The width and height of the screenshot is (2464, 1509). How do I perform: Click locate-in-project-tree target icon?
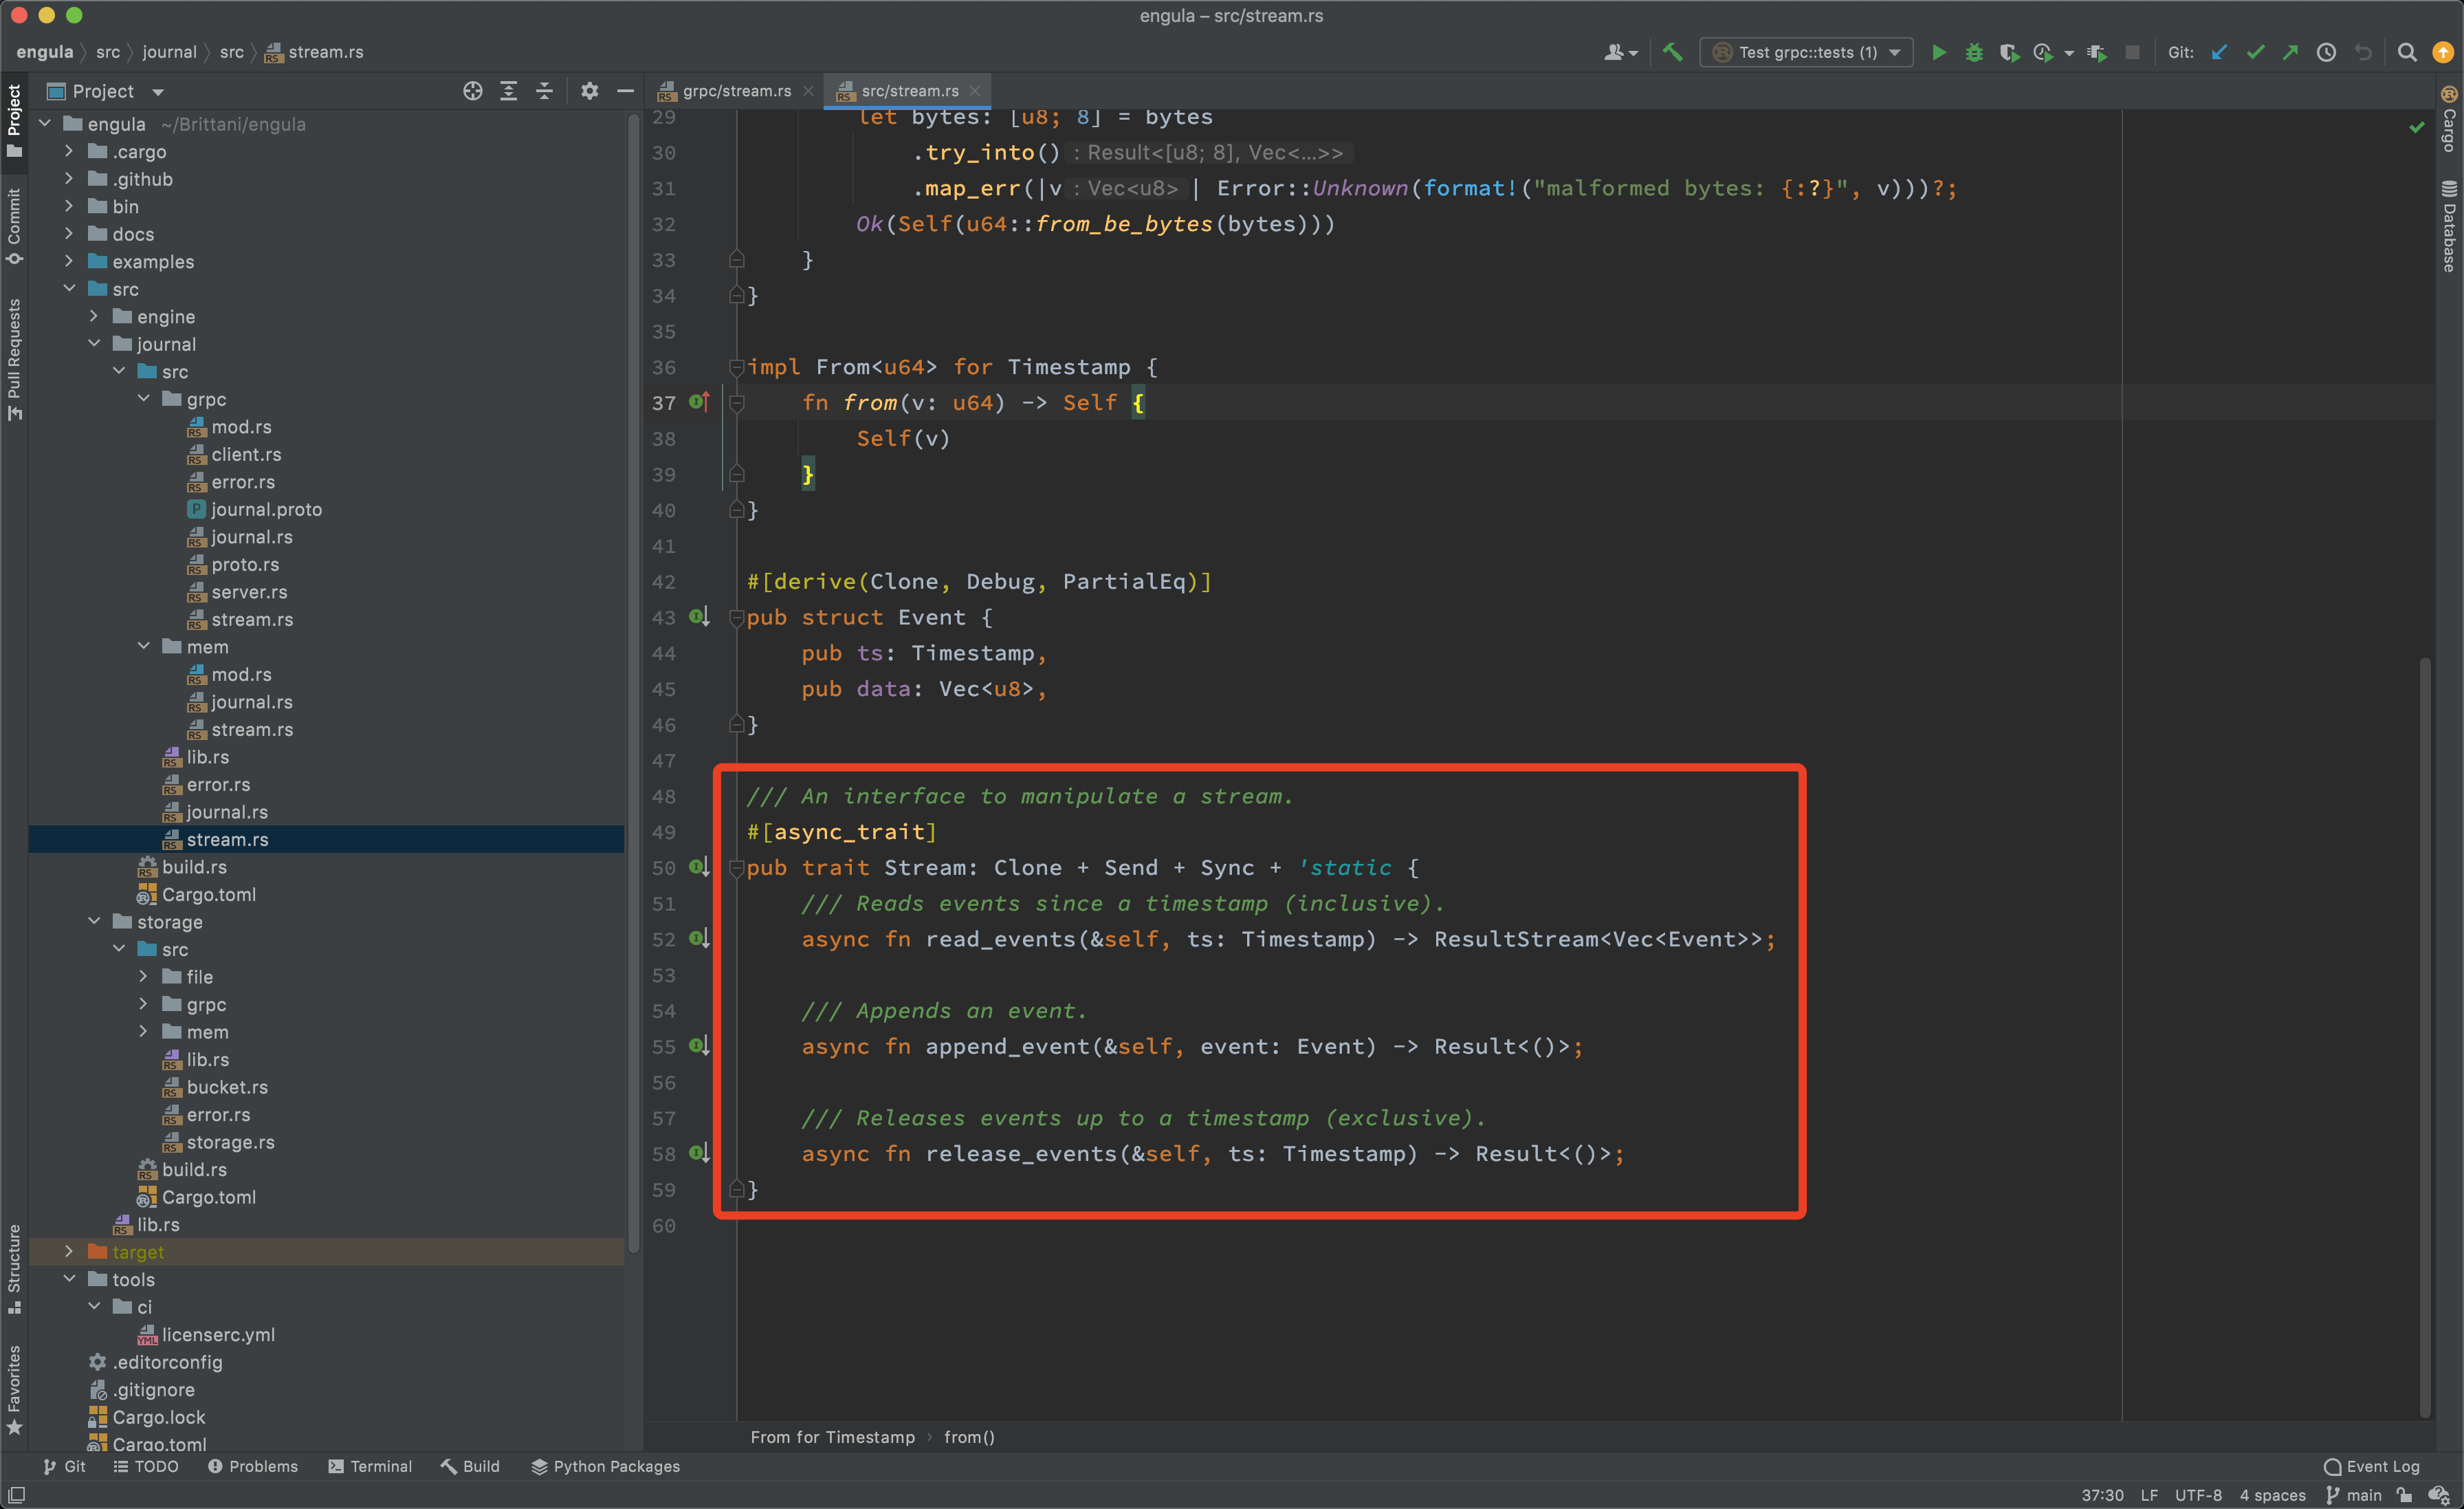(473, 91)
